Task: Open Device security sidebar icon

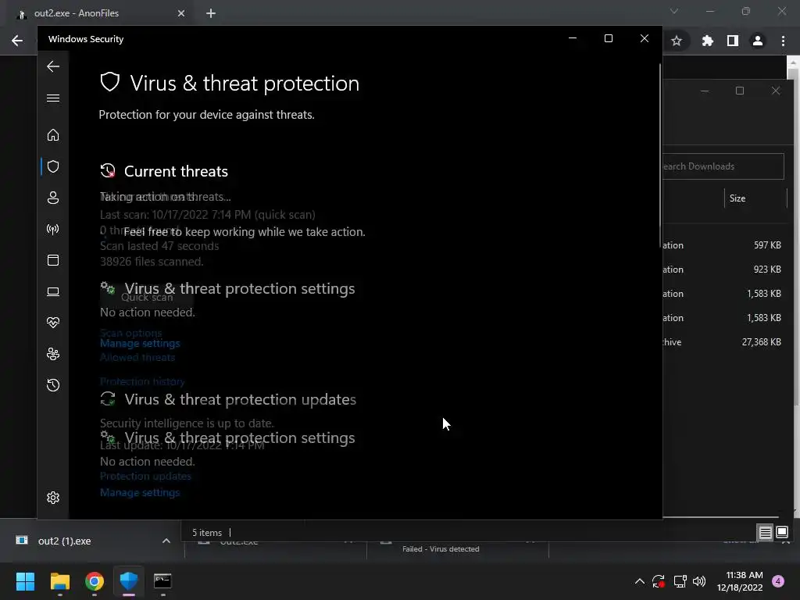Action: tap(53, 291)
